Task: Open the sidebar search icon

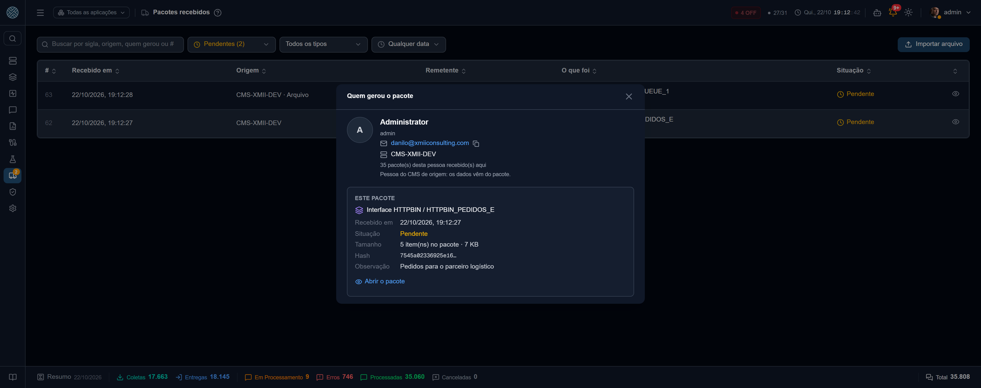Action: click(13, 39)
